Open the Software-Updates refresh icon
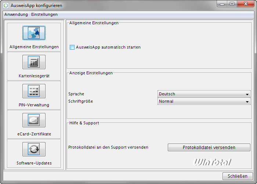Viewport: 257px width, 184px height. click(x=34, y=149)
